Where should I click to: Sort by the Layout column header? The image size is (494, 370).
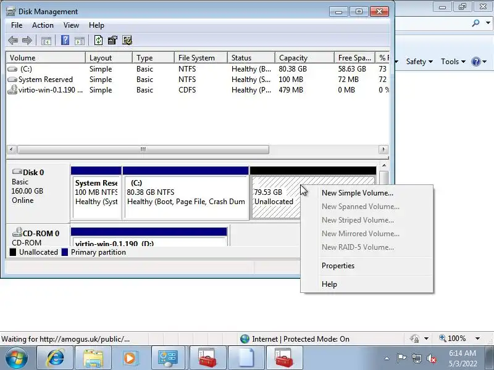109,58
